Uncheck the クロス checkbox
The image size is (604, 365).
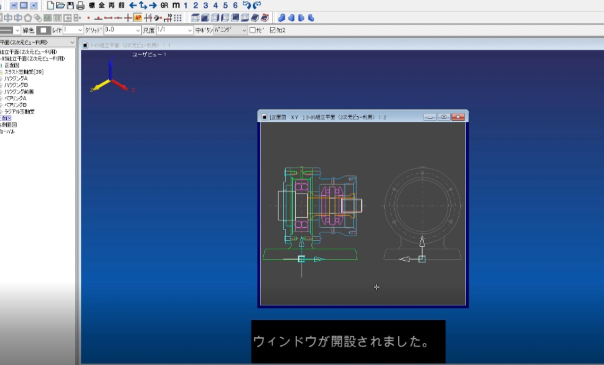pyautogui.click(x=272, y=30)
